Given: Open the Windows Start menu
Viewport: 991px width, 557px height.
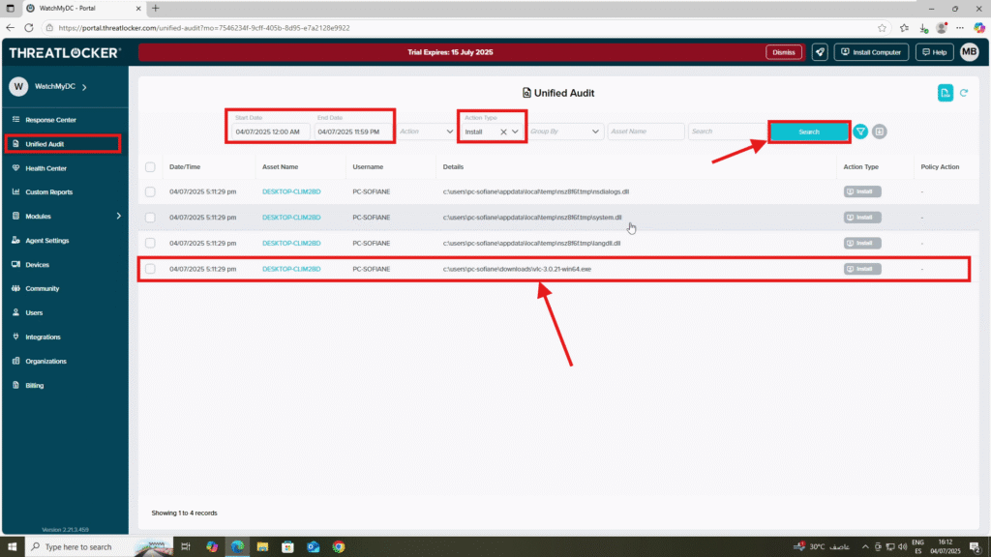Looking at the screenshot, I should 12,547.
